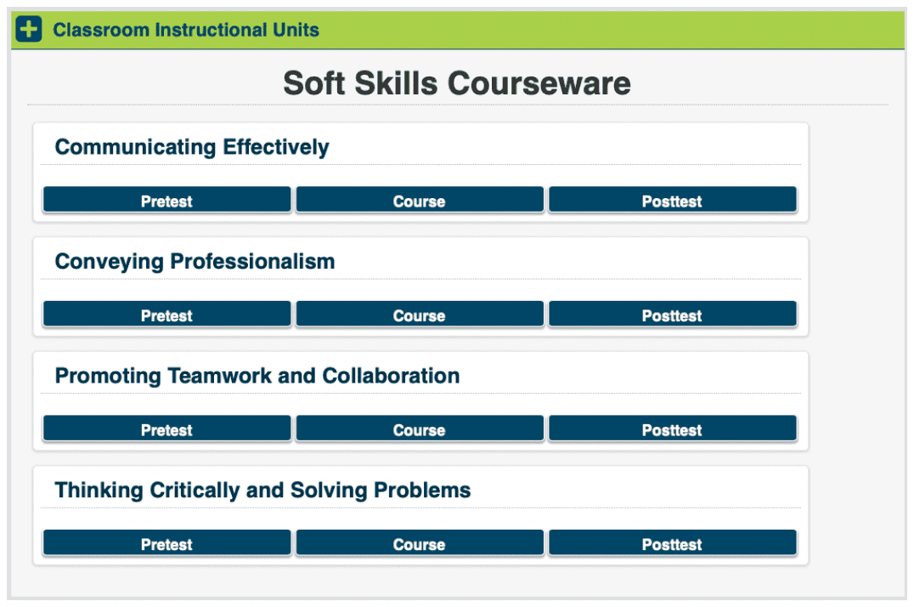Viewport: 914px width, 607px height.
Task: Select the Conveying Professionalism unit title
Action: click(x=195, y=261)
